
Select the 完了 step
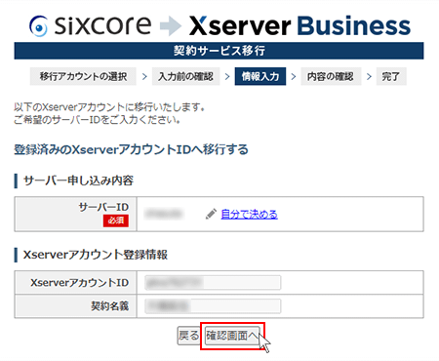point(391,76)
